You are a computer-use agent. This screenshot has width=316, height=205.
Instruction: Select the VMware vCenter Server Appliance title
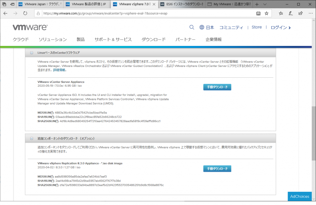(x=61, y=82)
